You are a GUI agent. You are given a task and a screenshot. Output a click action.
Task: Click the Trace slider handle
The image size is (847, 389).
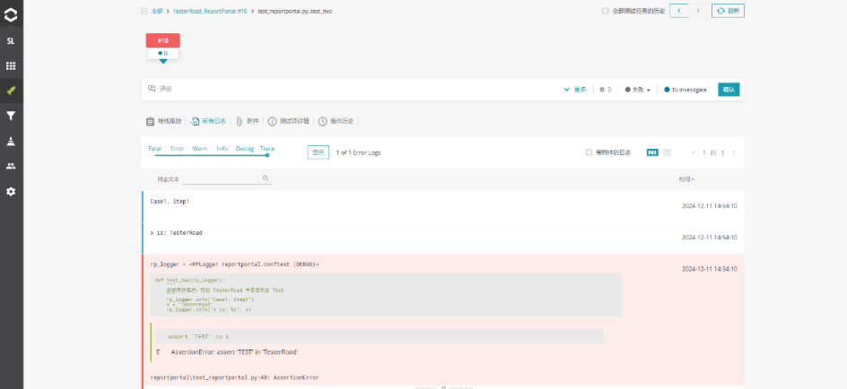tap(267, 155)
